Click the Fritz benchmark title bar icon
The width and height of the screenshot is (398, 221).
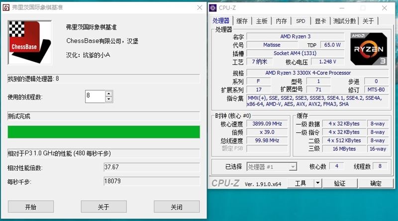[6, 7]
